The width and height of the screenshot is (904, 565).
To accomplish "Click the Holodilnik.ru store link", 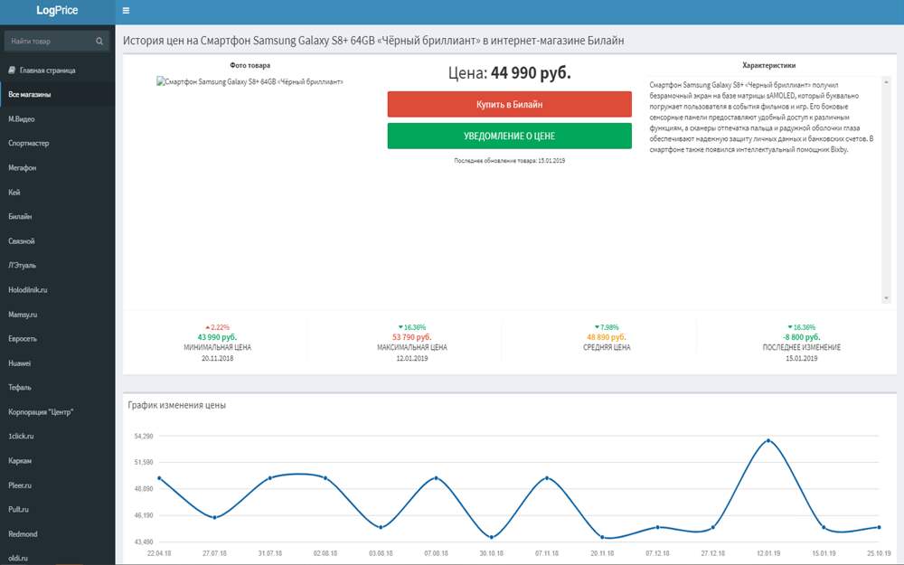I will point(28,290).
